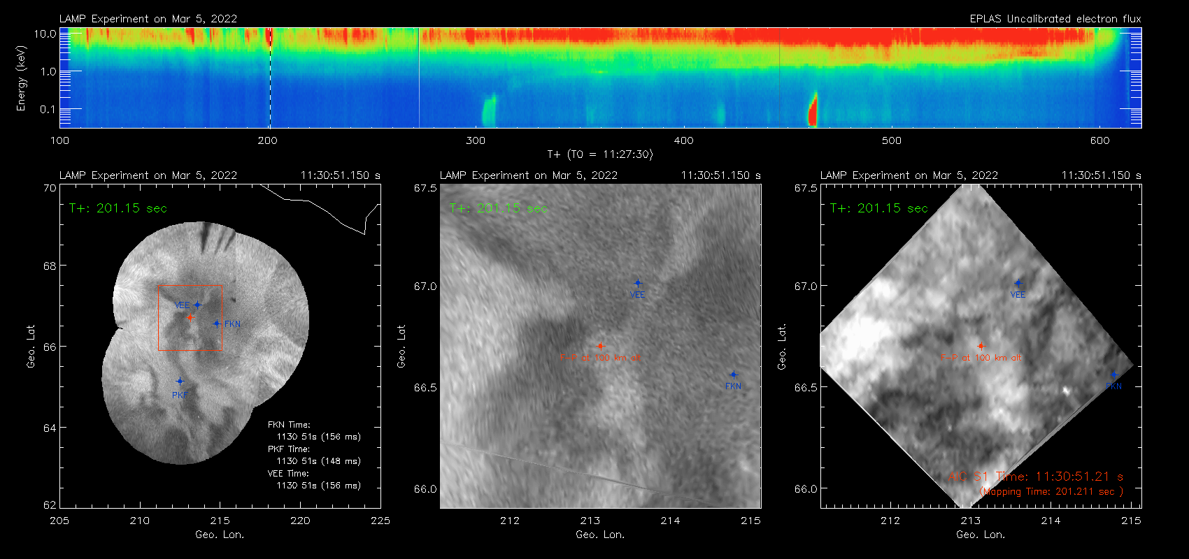Click 'F-P at 100 km alt' label in right panel
Image resolution: width=1189 pixels, height=559 pixels.
point(981,358)
